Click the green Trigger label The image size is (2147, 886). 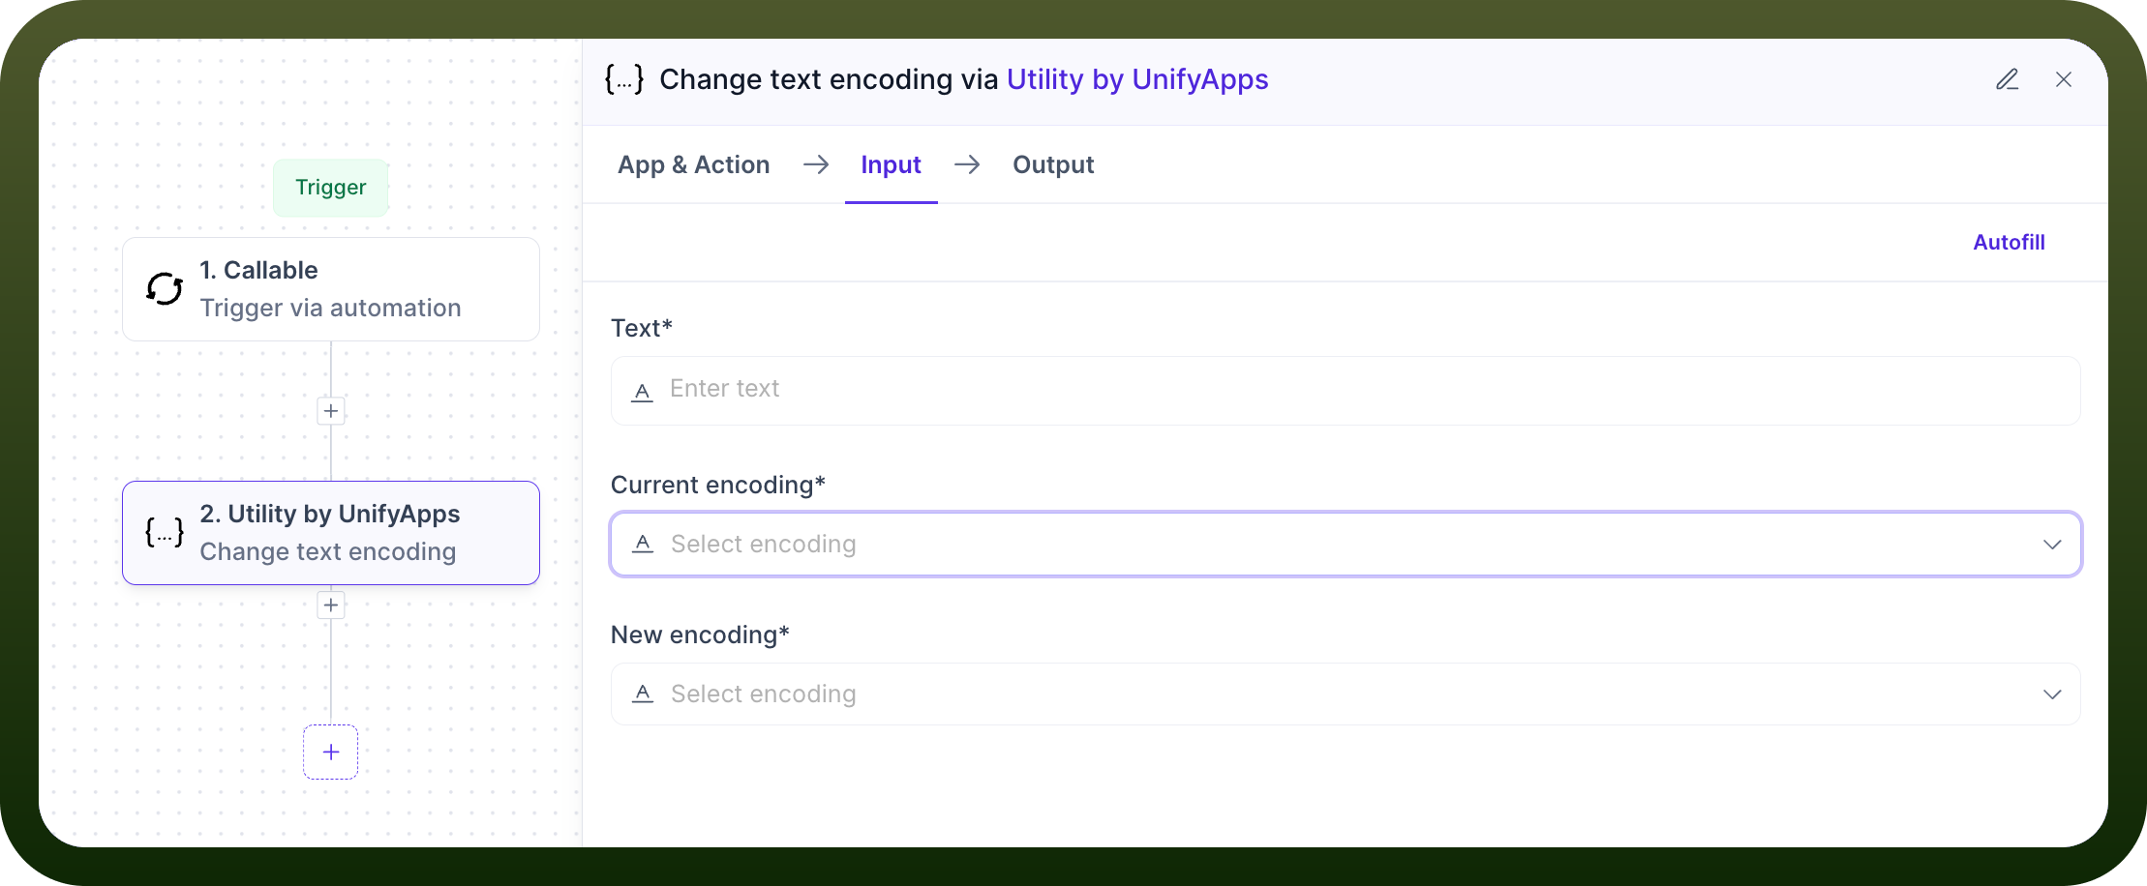point(331,188)
